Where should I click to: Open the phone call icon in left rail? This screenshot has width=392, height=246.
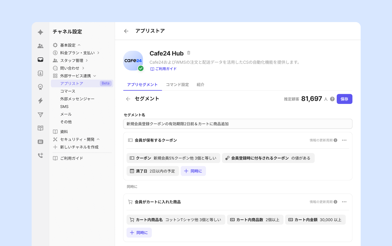(x=40, y=155)
